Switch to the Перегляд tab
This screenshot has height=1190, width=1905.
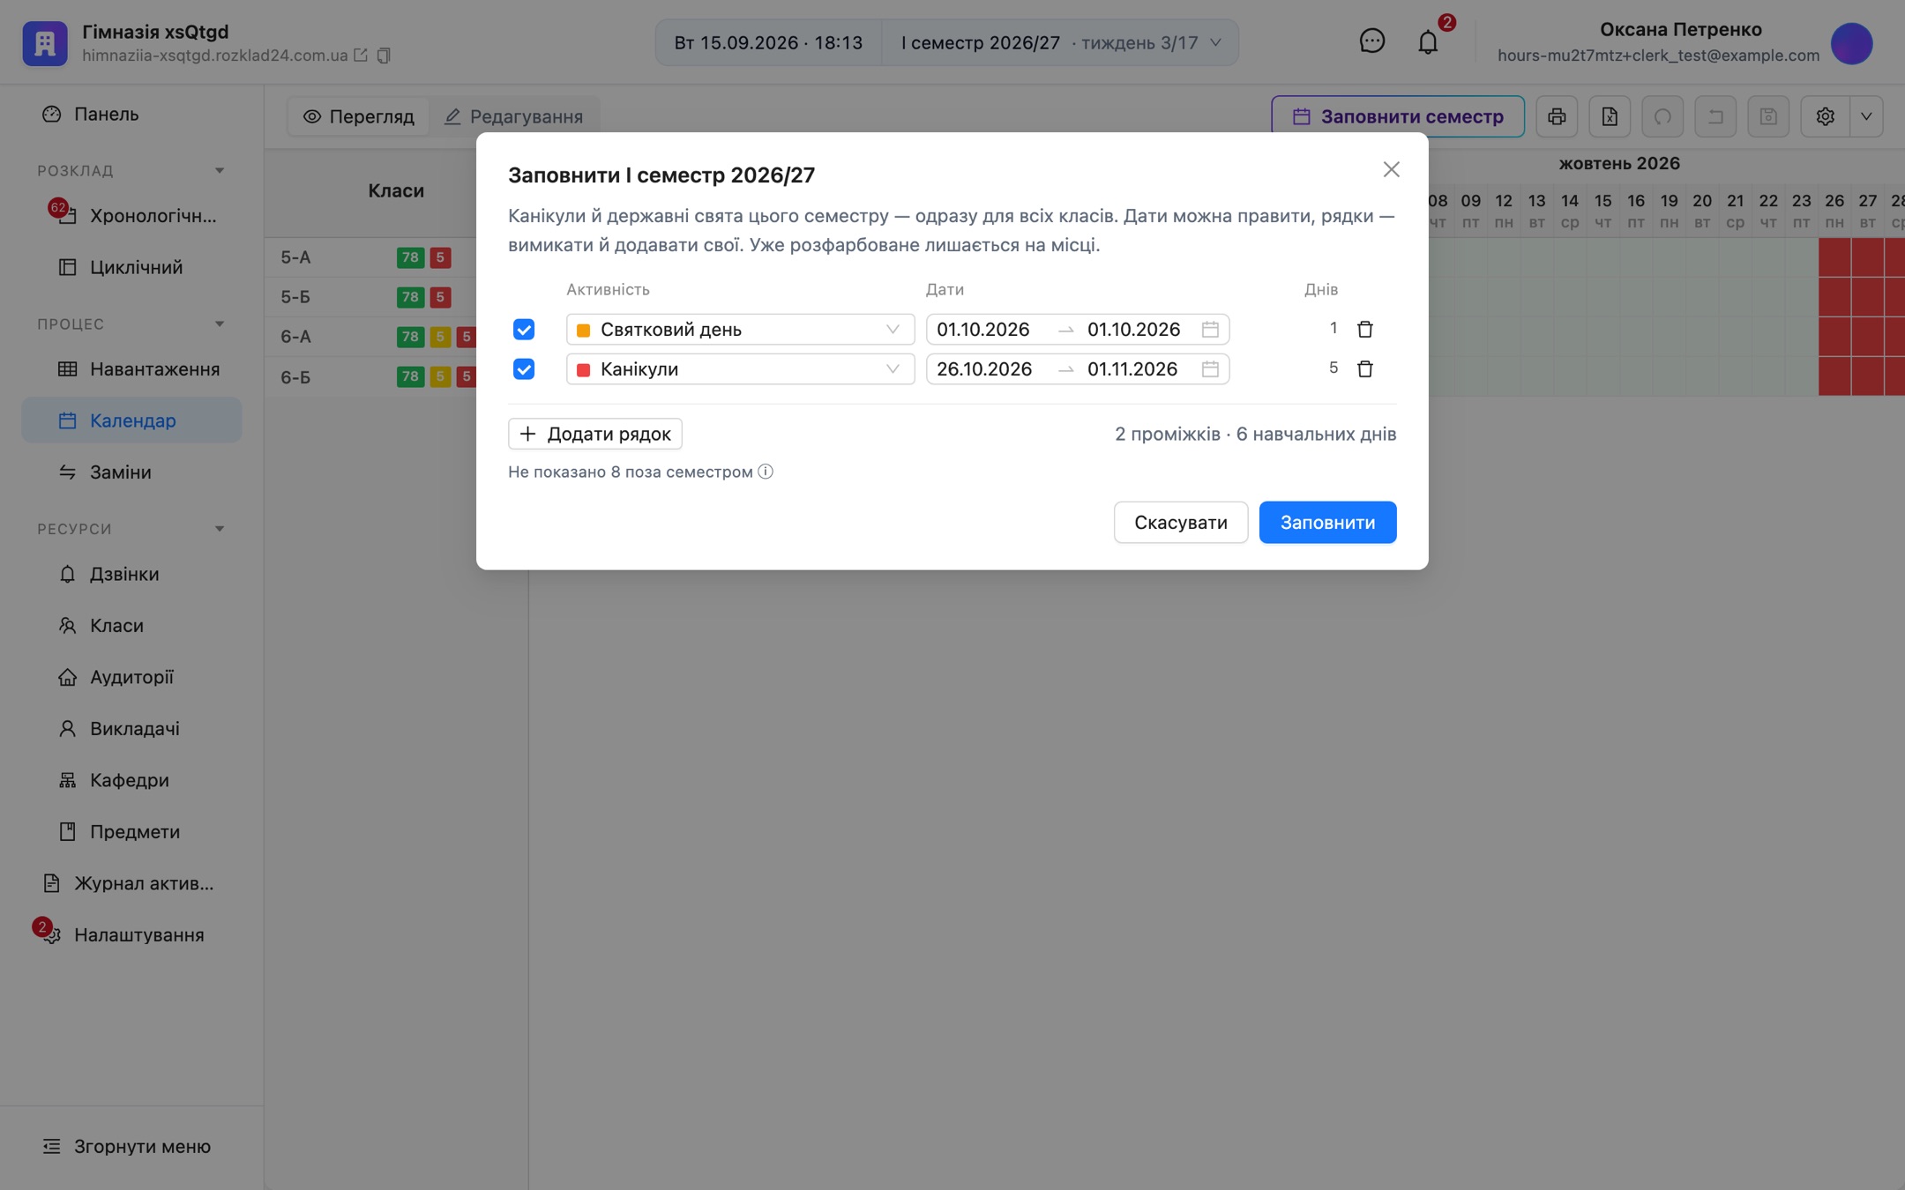coord(359,116)
